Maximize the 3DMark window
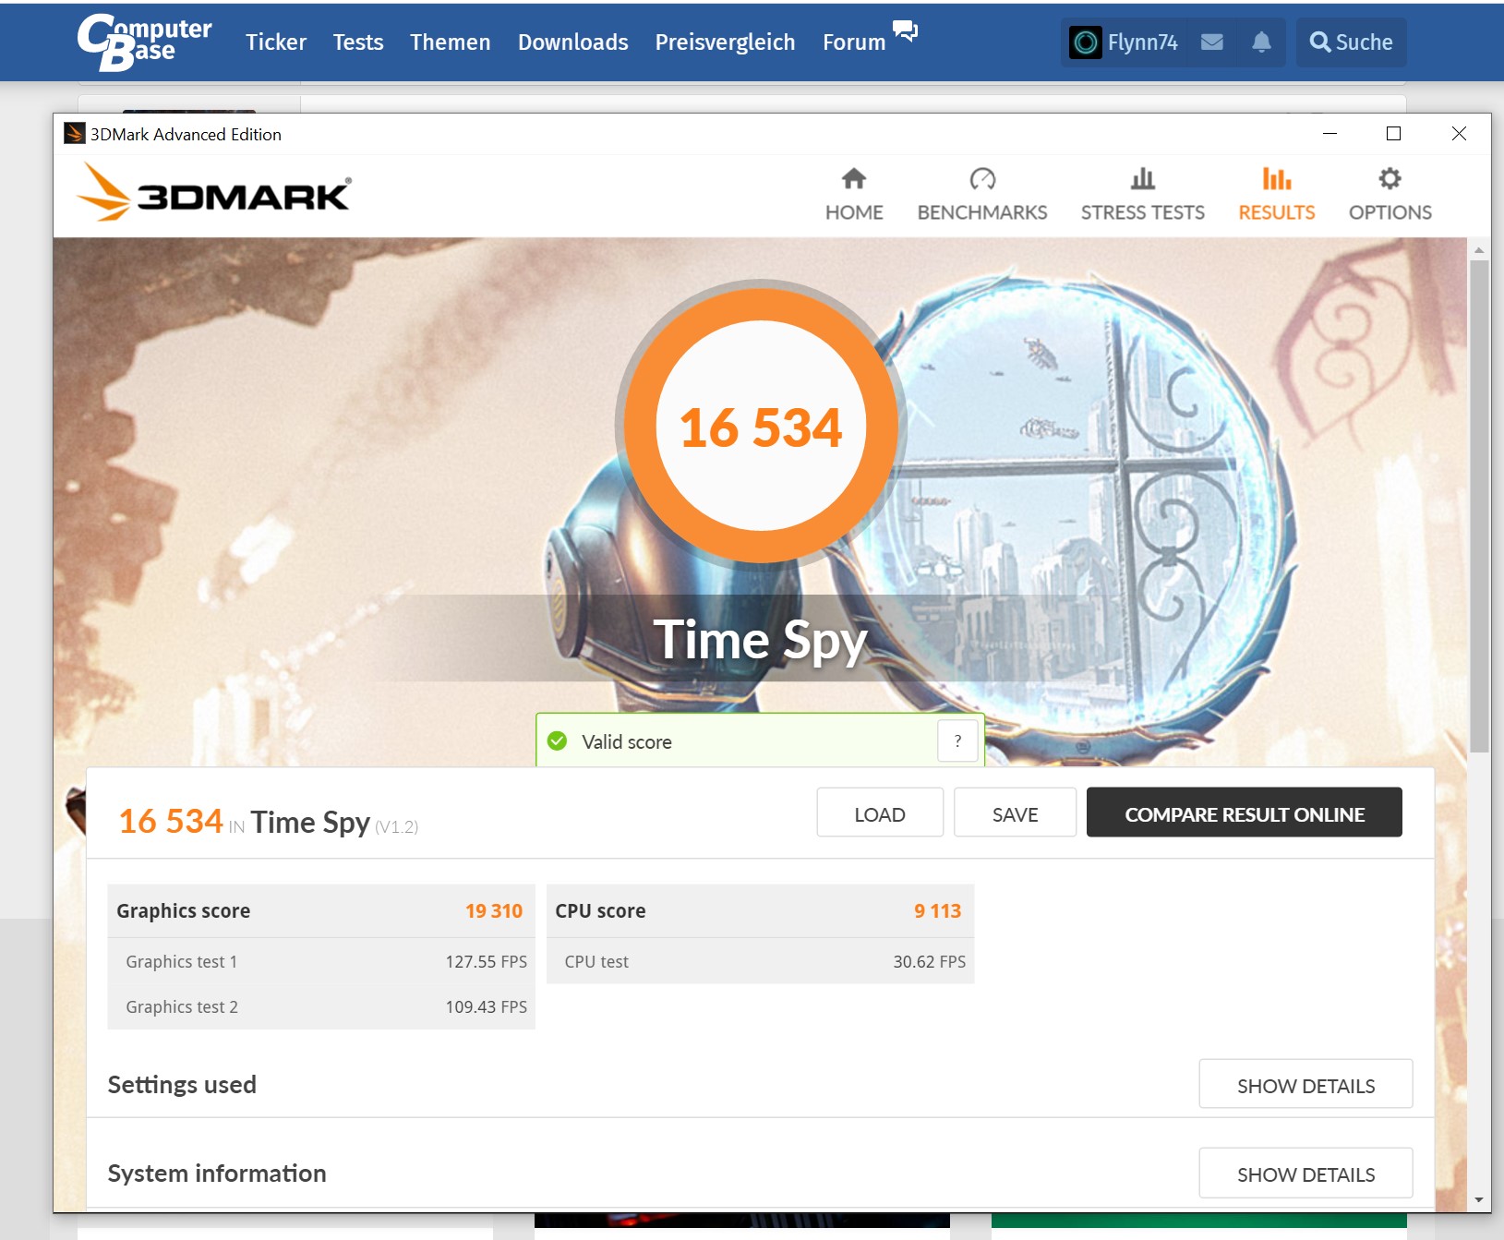The image size is (1504, 1240). pos(1394,134)
